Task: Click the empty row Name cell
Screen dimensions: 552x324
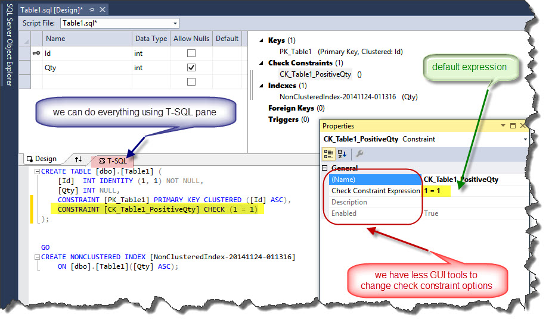Action: pyautogui.click(x=87, y=82)
